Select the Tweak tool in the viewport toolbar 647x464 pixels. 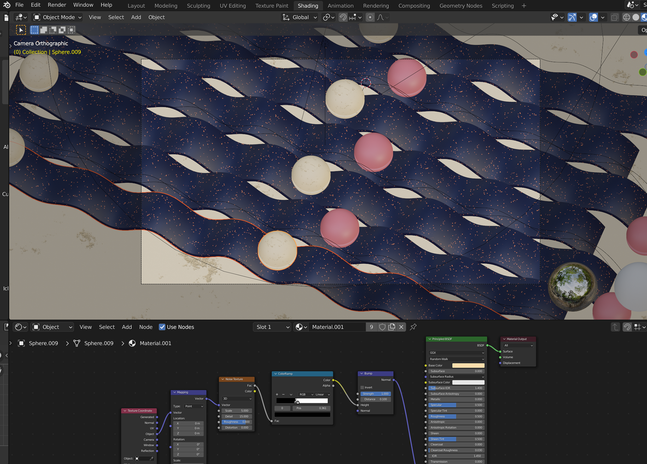point(21,30)
